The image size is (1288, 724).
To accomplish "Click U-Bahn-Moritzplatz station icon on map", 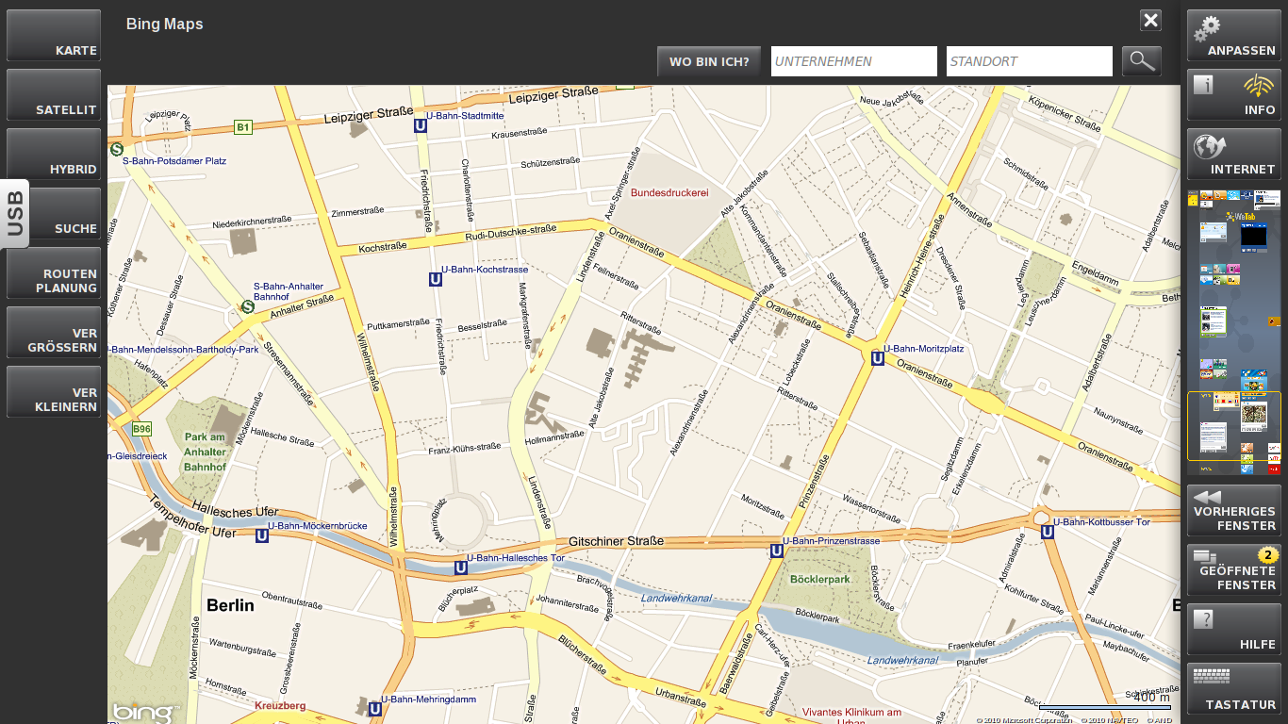I will point(878,358).
